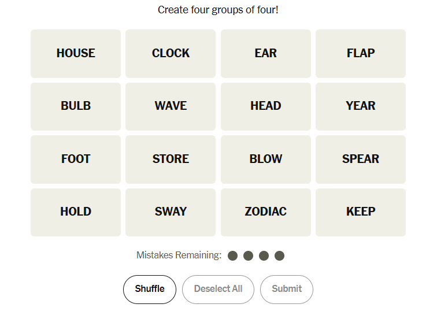Select the HOUSE word tile
Screen dimensions: 437x315
[x=76, y=54]
